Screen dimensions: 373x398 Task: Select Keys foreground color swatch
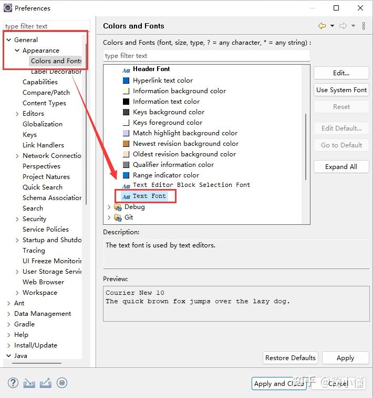pos(126,123)
